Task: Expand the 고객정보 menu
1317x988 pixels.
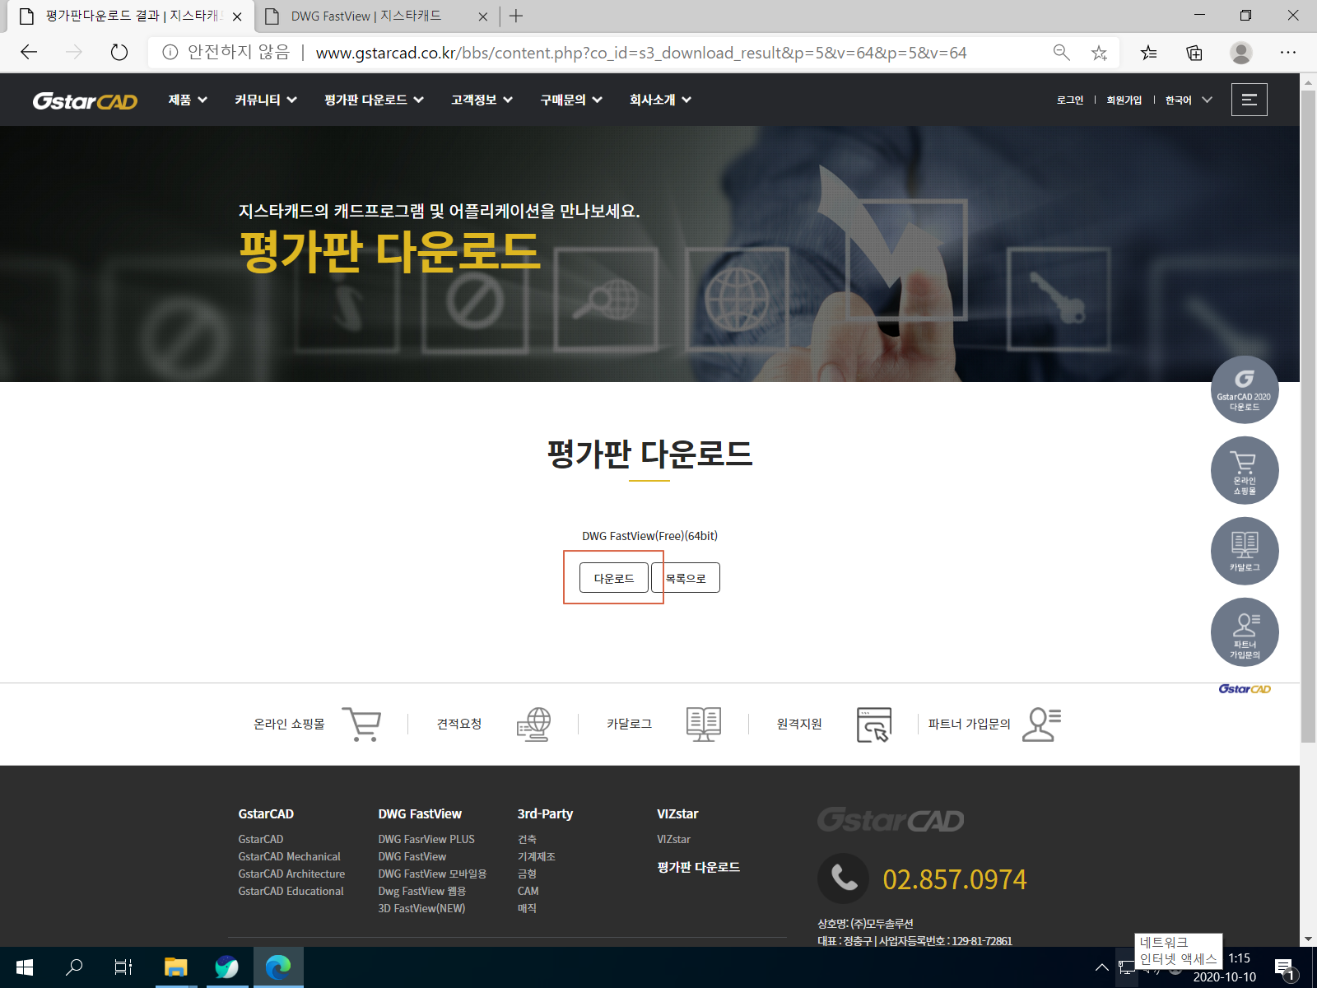Action: [x=482, y=100]
